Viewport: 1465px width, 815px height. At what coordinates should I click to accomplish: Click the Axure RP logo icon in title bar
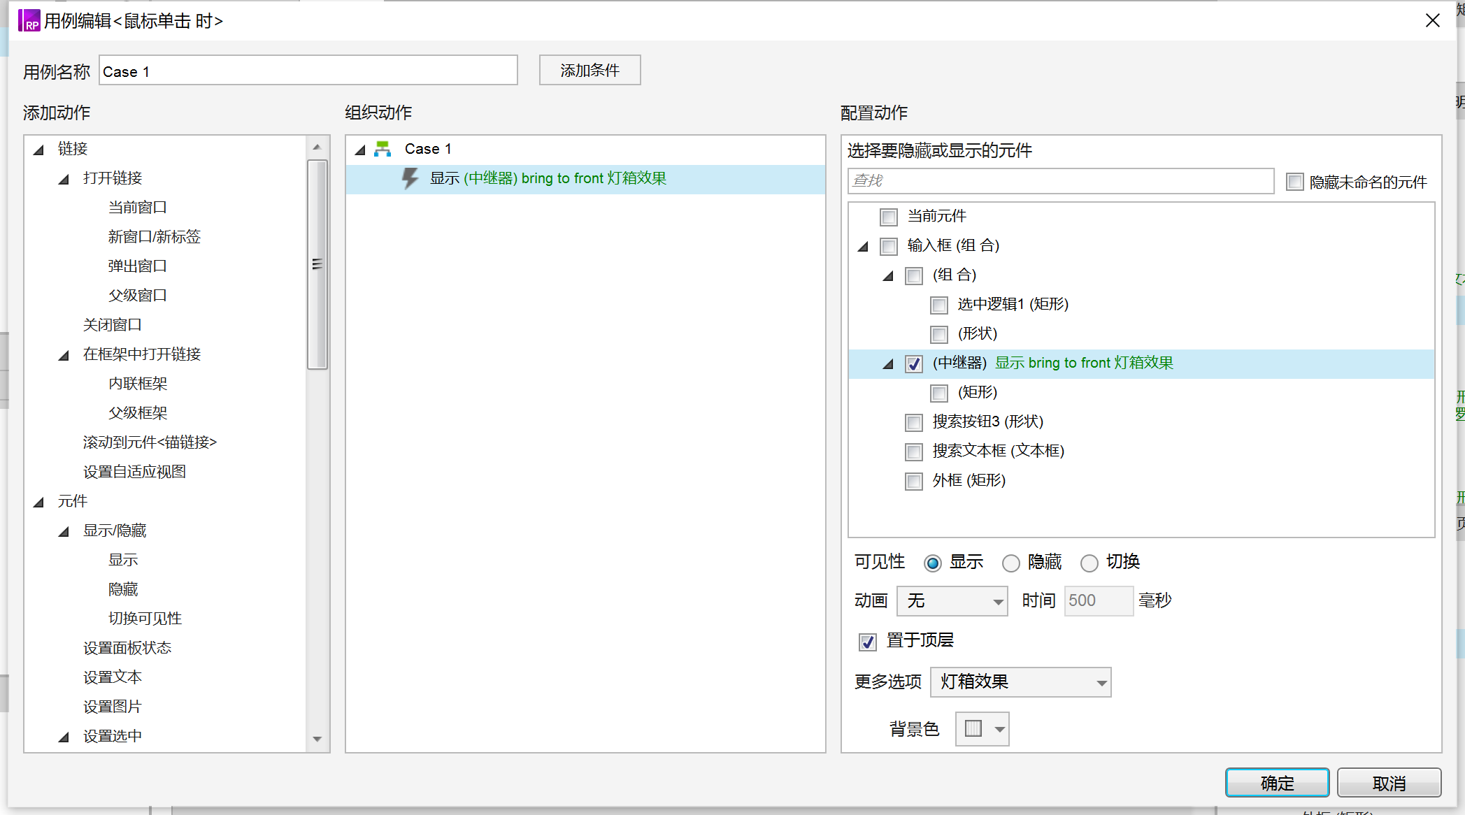coord(29,20)
